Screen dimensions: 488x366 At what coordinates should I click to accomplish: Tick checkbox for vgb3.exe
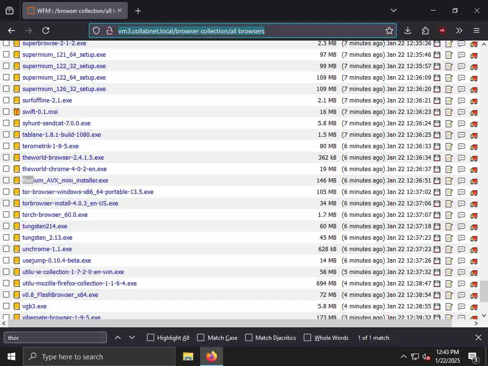tap(6, 306)
